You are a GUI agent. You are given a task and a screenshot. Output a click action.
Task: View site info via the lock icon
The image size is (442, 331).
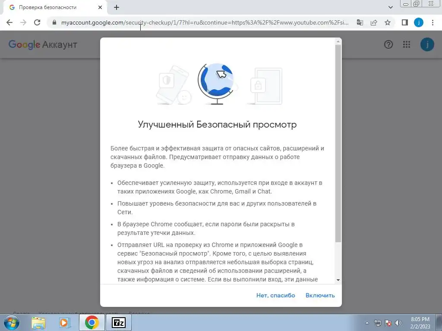[x=54, y=22]
